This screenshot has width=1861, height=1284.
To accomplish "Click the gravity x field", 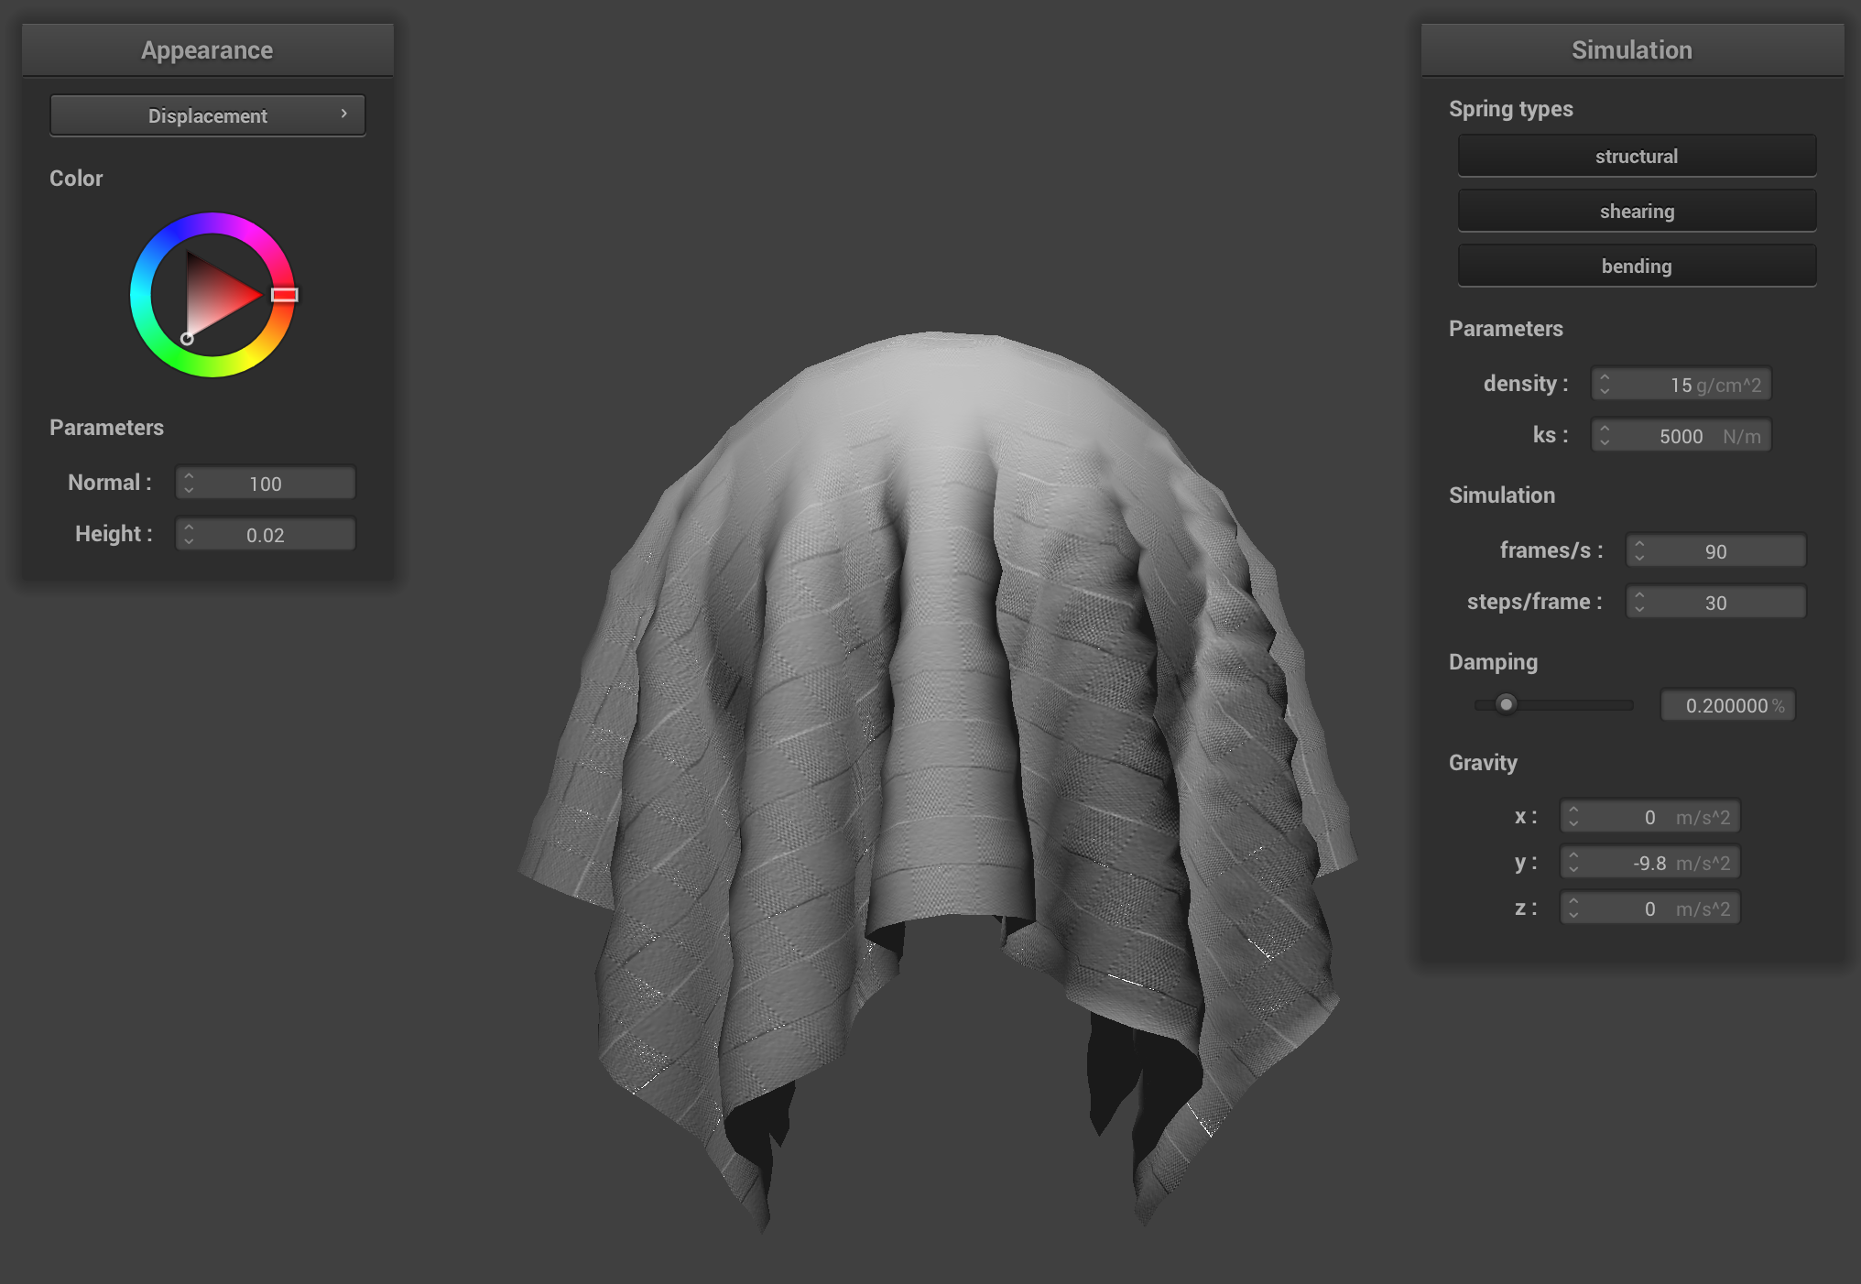I will 1650,816.
